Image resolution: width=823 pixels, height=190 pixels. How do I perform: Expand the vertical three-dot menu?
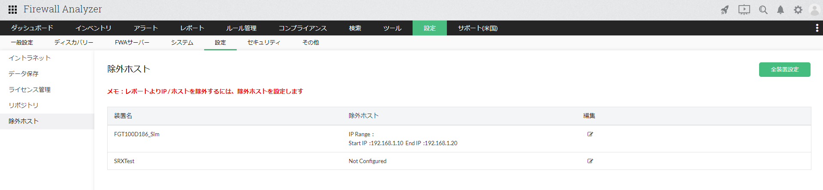(x=817, y=28)
